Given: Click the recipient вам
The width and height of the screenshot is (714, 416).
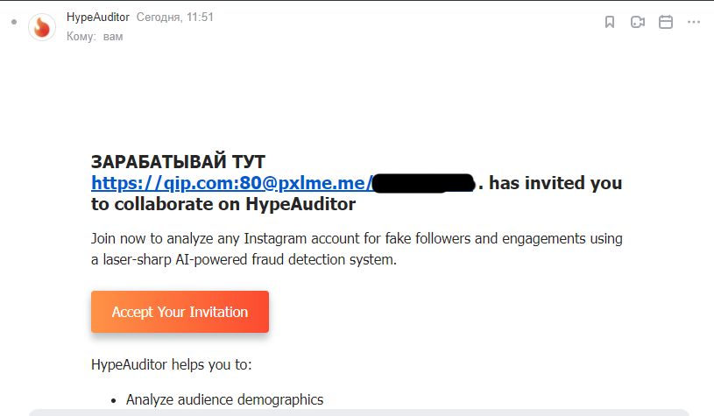Looking at the screenshot, I should point(113,37).
